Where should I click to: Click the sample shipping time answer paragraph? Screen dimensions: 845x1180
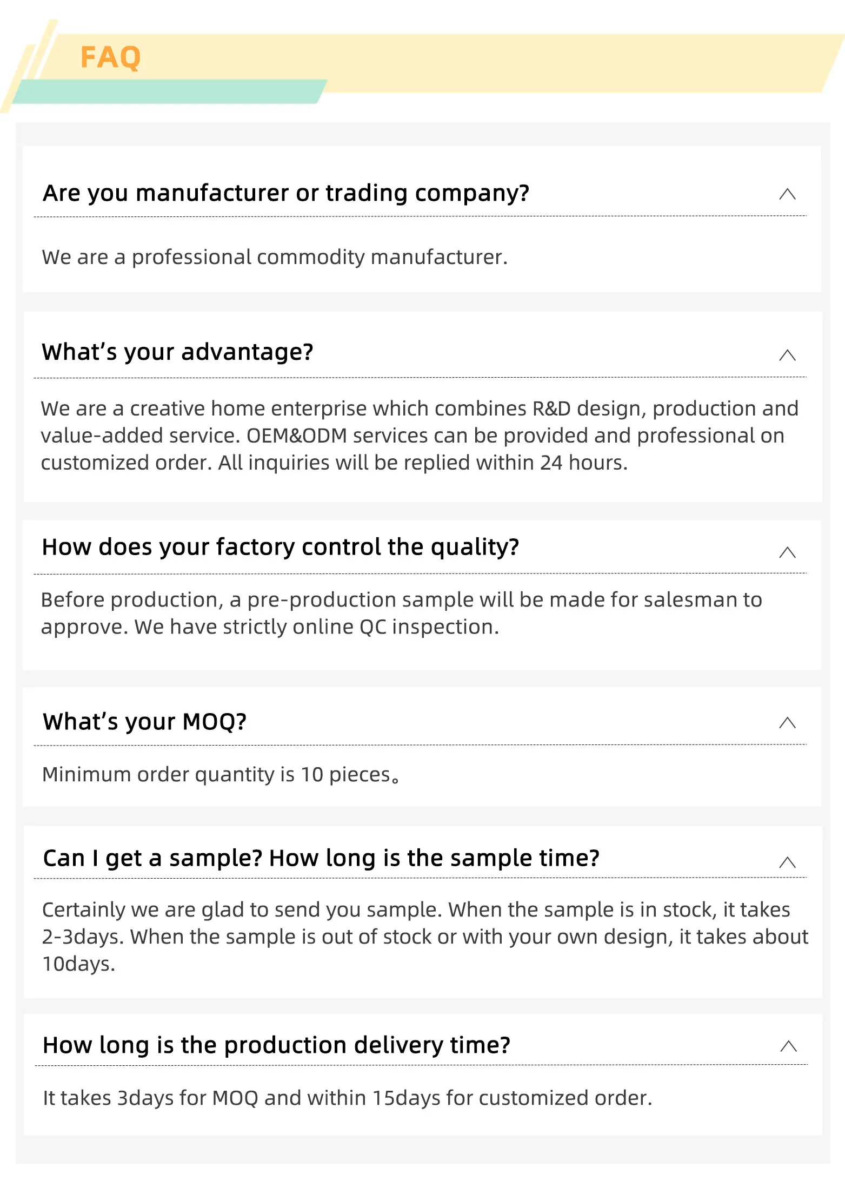[424, 937]
